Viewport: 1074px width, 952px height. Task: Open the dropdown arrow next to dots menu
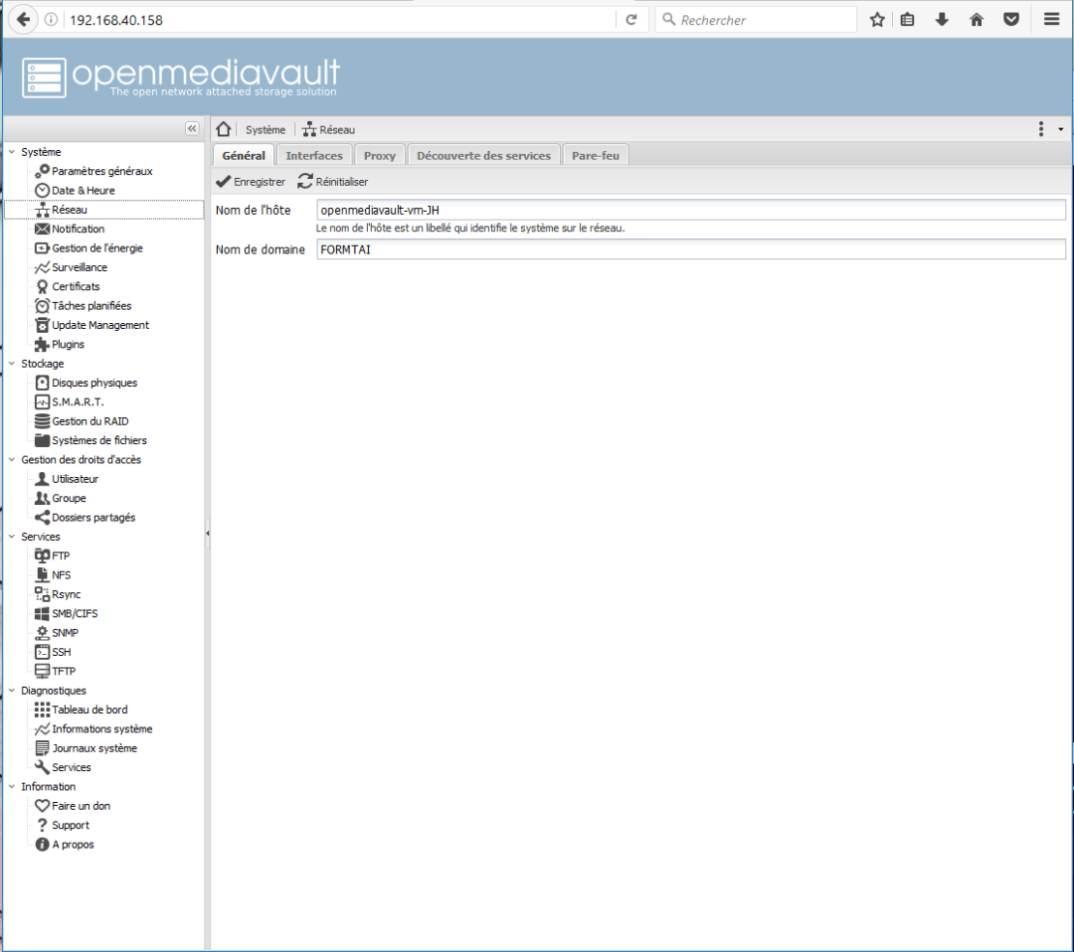(x=1058, y=128)
